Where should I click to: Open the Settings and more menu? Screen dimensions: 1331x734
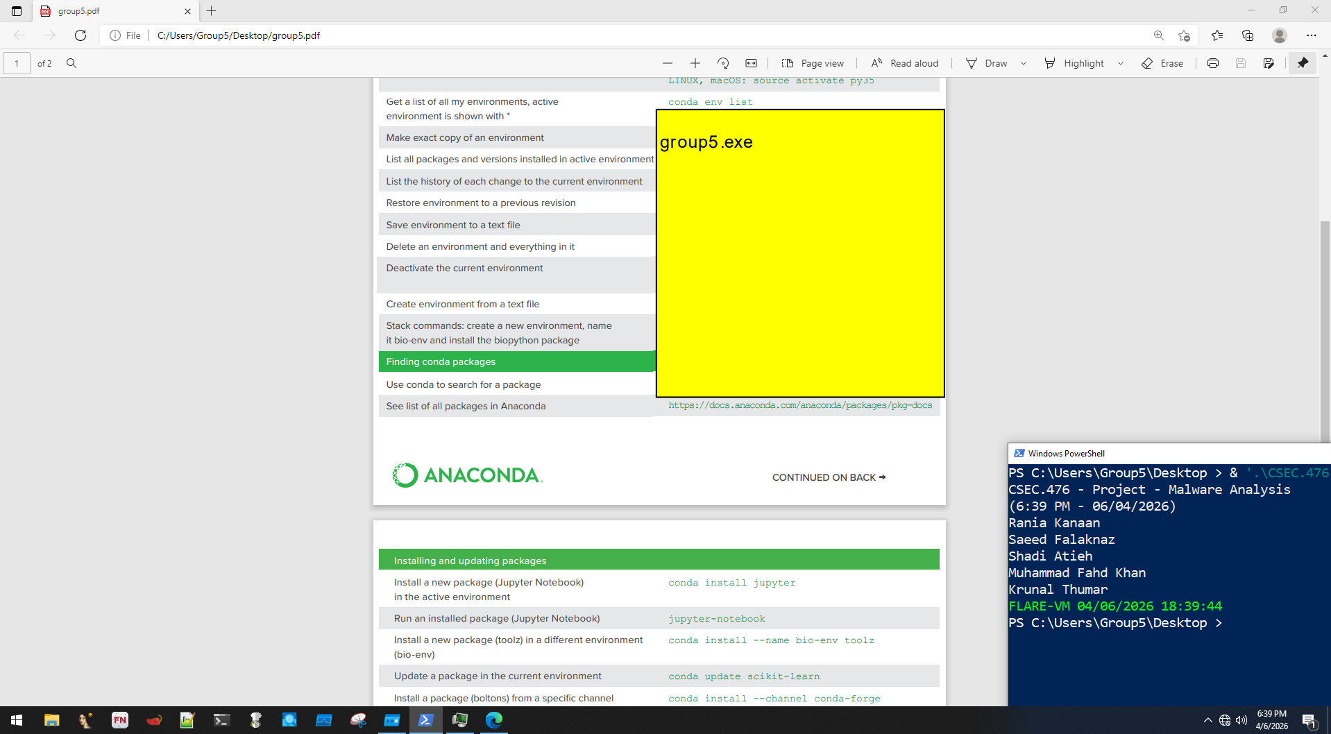(1312, 35)
